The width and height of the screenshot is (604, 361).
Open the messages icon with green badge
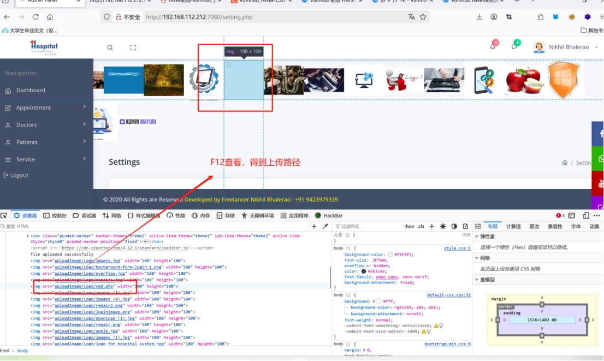point(514,46)
